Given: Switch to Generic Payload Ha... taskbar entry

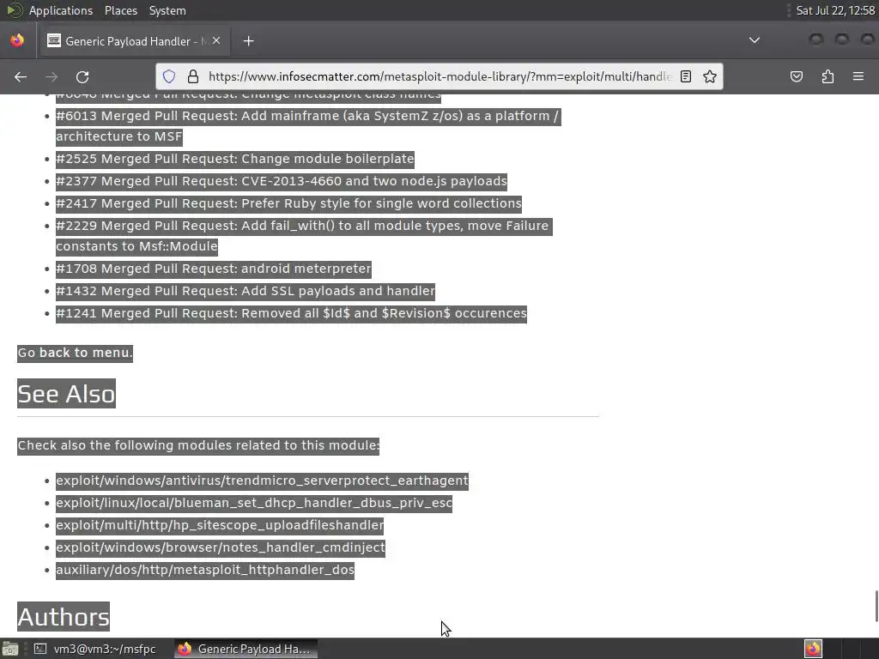Looking at the screenshot, I should click(x=246, y=649).
